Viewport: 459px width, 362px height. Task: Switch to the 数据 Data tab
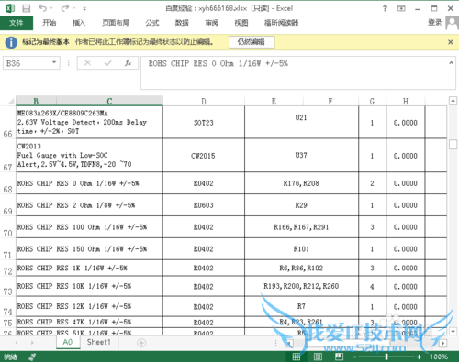click(x=182, y=23)
